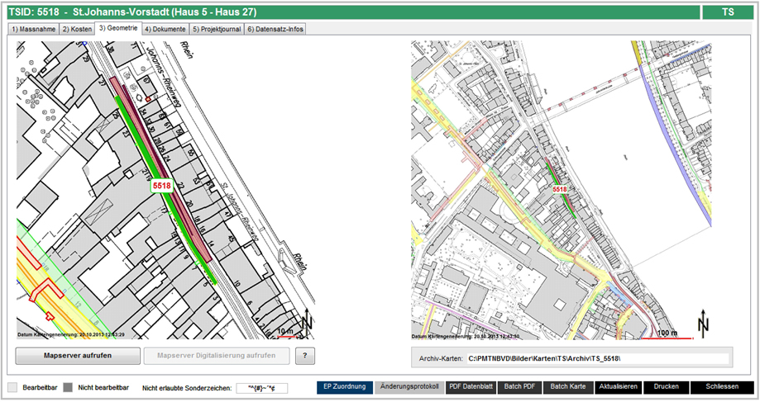Click the grey Nicht bearbeitbar legend swatch

[x=68, y=386]
